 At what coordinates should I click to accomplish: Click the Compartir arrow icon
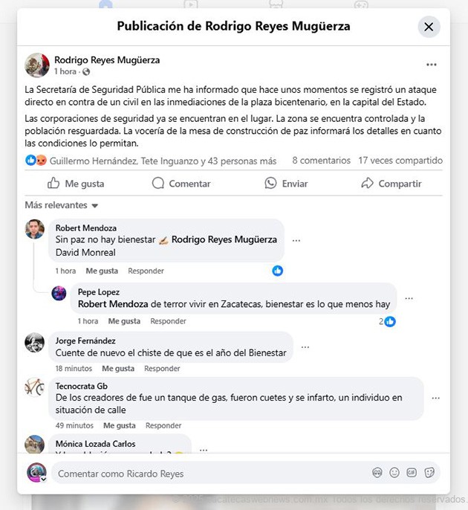point(367,183)
